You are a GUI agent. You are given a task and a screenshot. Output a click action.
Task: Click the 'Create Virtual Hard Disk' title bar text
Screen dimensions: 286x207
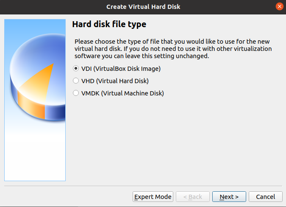pos(143,6)
